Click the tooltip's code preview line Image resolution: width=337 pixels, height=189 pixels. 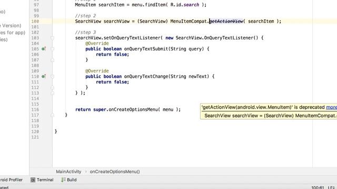click(271, 115)
